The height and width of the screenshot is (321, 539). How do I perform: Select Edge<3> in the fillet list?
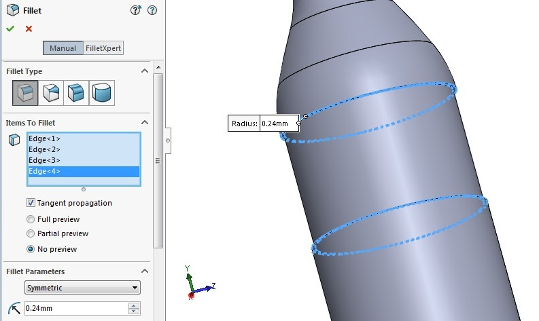coord(84,160)
